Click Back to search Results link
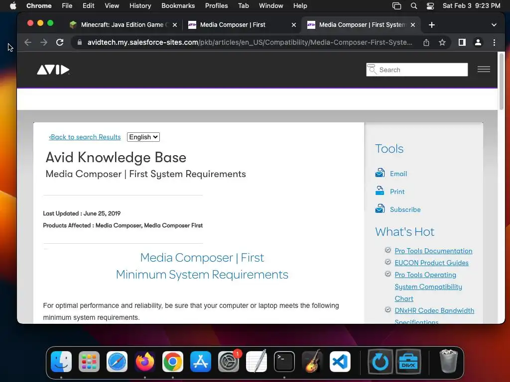This screenshot has width=510, height=382. [x=85, y=137]
